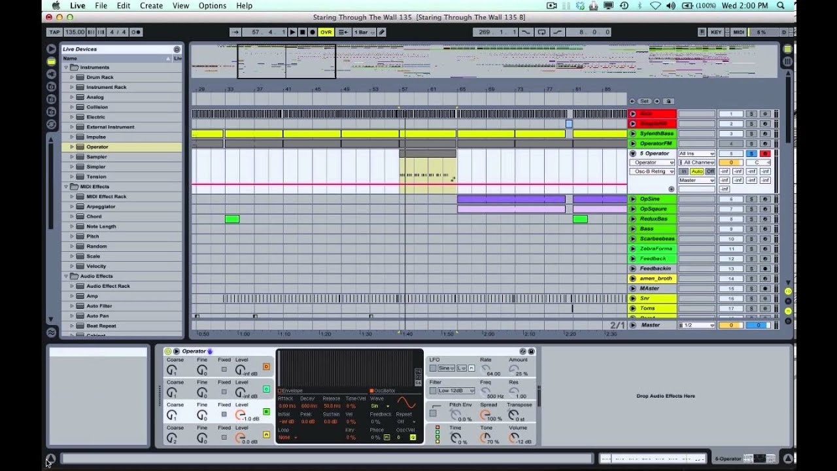Collapse the Instruments folder

[x=66, y=67]
